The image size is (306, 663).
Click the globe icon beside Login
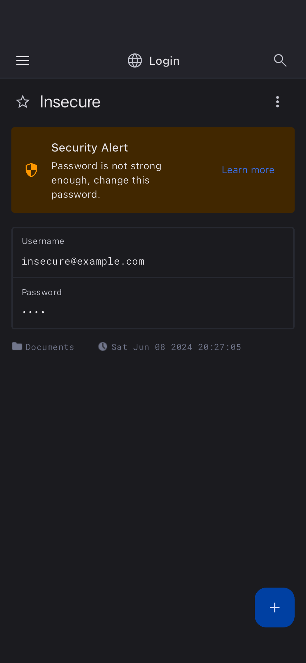[x=135, y=60]
